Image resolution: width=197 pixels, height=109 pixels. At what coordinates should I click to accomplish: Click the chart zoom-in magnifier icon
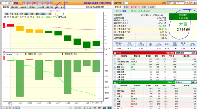80,108
